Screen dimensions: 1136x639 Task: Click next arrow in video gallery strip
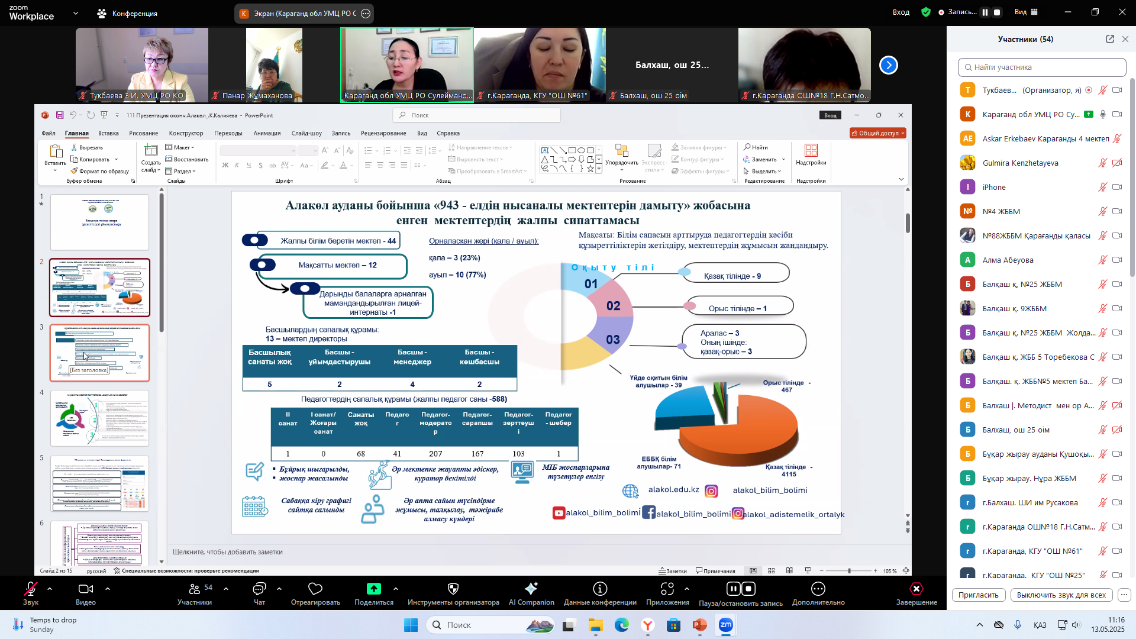888,65
